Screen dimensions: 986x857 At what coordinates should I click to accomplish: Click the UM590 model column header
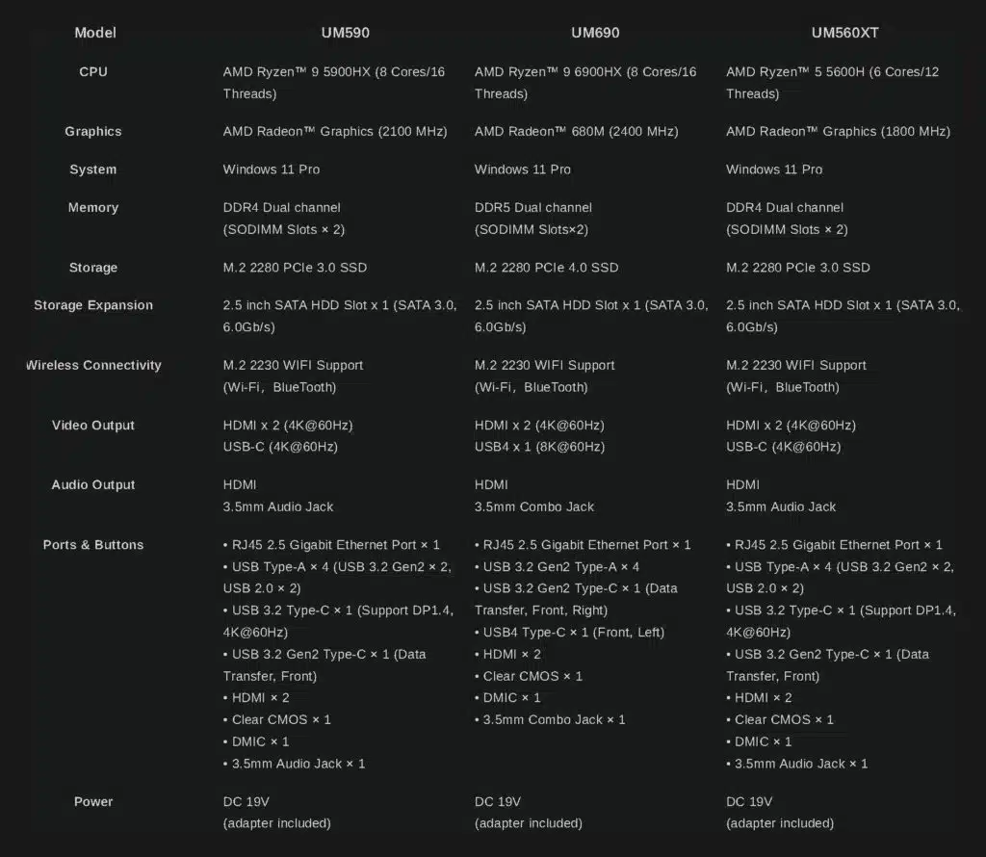pos(346,33)
